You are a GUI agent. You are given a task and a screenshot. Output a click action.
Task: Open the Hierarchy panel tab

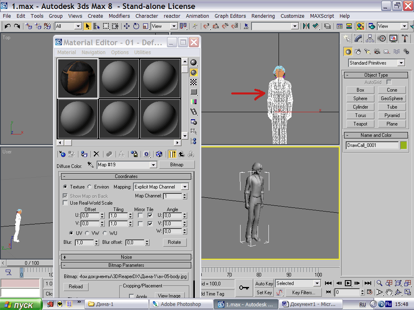[x=370, y=39]
